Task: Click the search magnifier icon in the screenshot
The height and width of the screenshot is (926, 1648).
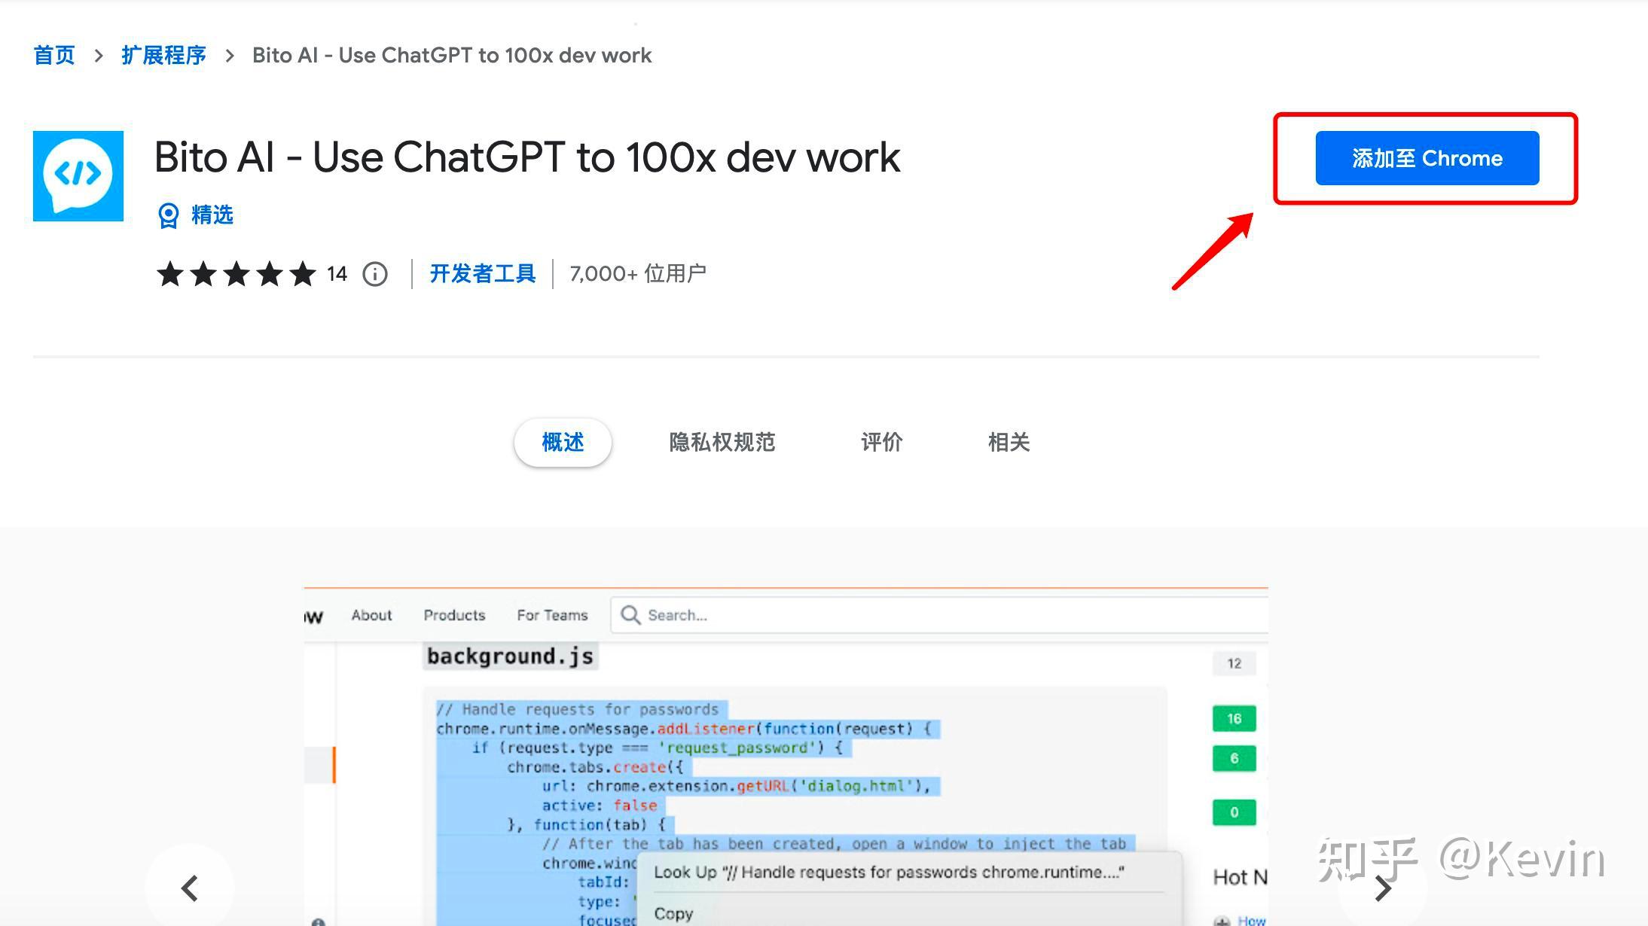Action: 630,615
